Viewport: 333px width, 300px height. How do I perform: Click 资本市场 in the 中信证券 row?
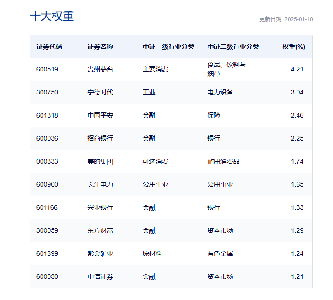220,276
